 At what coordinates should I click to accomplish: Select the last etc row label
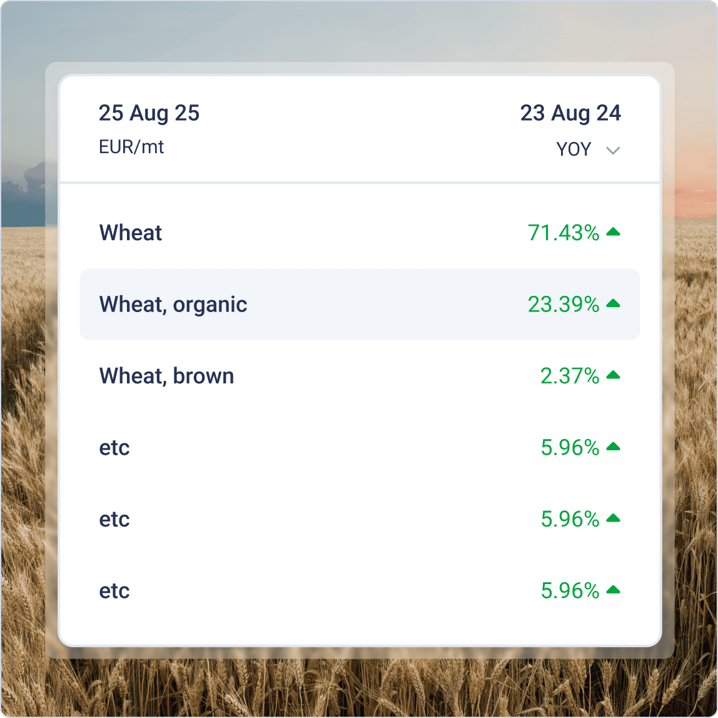tap(114, 591)
